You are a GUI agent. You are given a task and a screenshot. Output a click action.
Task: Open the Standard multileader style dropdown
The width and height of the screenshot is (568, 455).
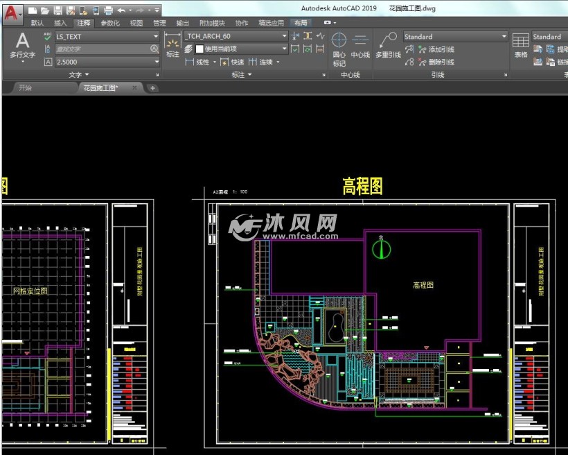[504, 36]
